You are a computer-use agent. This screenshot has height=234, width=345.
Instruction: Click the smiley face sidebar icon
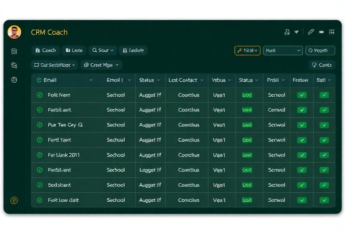click(x=14, y=80)
